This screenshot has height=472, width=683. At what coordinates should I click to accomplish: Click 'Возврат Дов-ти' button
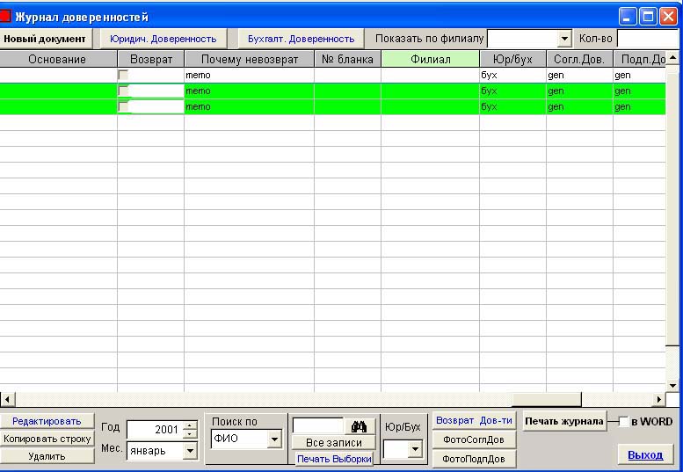click(x=474, y=421)
